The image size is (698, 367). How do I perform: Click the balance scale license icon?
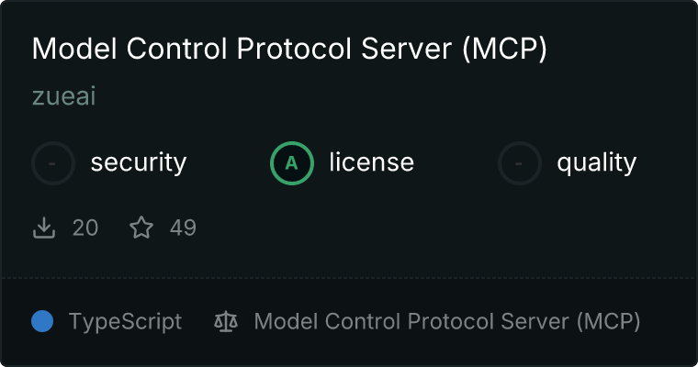pos(226,322)
